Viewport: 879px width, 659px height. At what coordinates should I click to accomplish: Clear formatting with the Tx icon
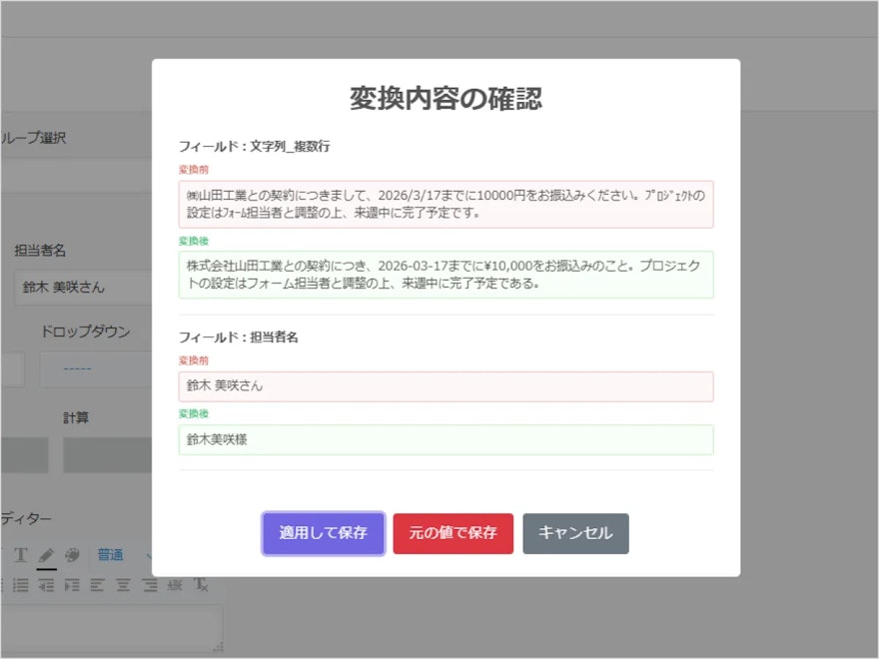point(200,585)
